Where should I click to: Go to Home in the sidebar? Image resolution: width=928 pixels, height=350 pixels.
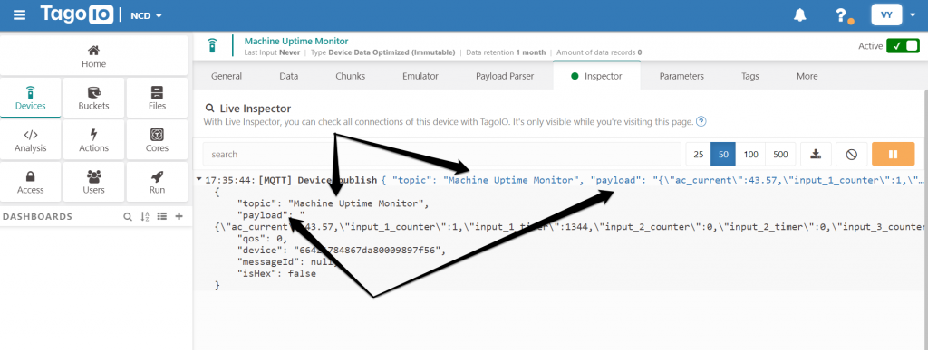[x=93, y=56]
